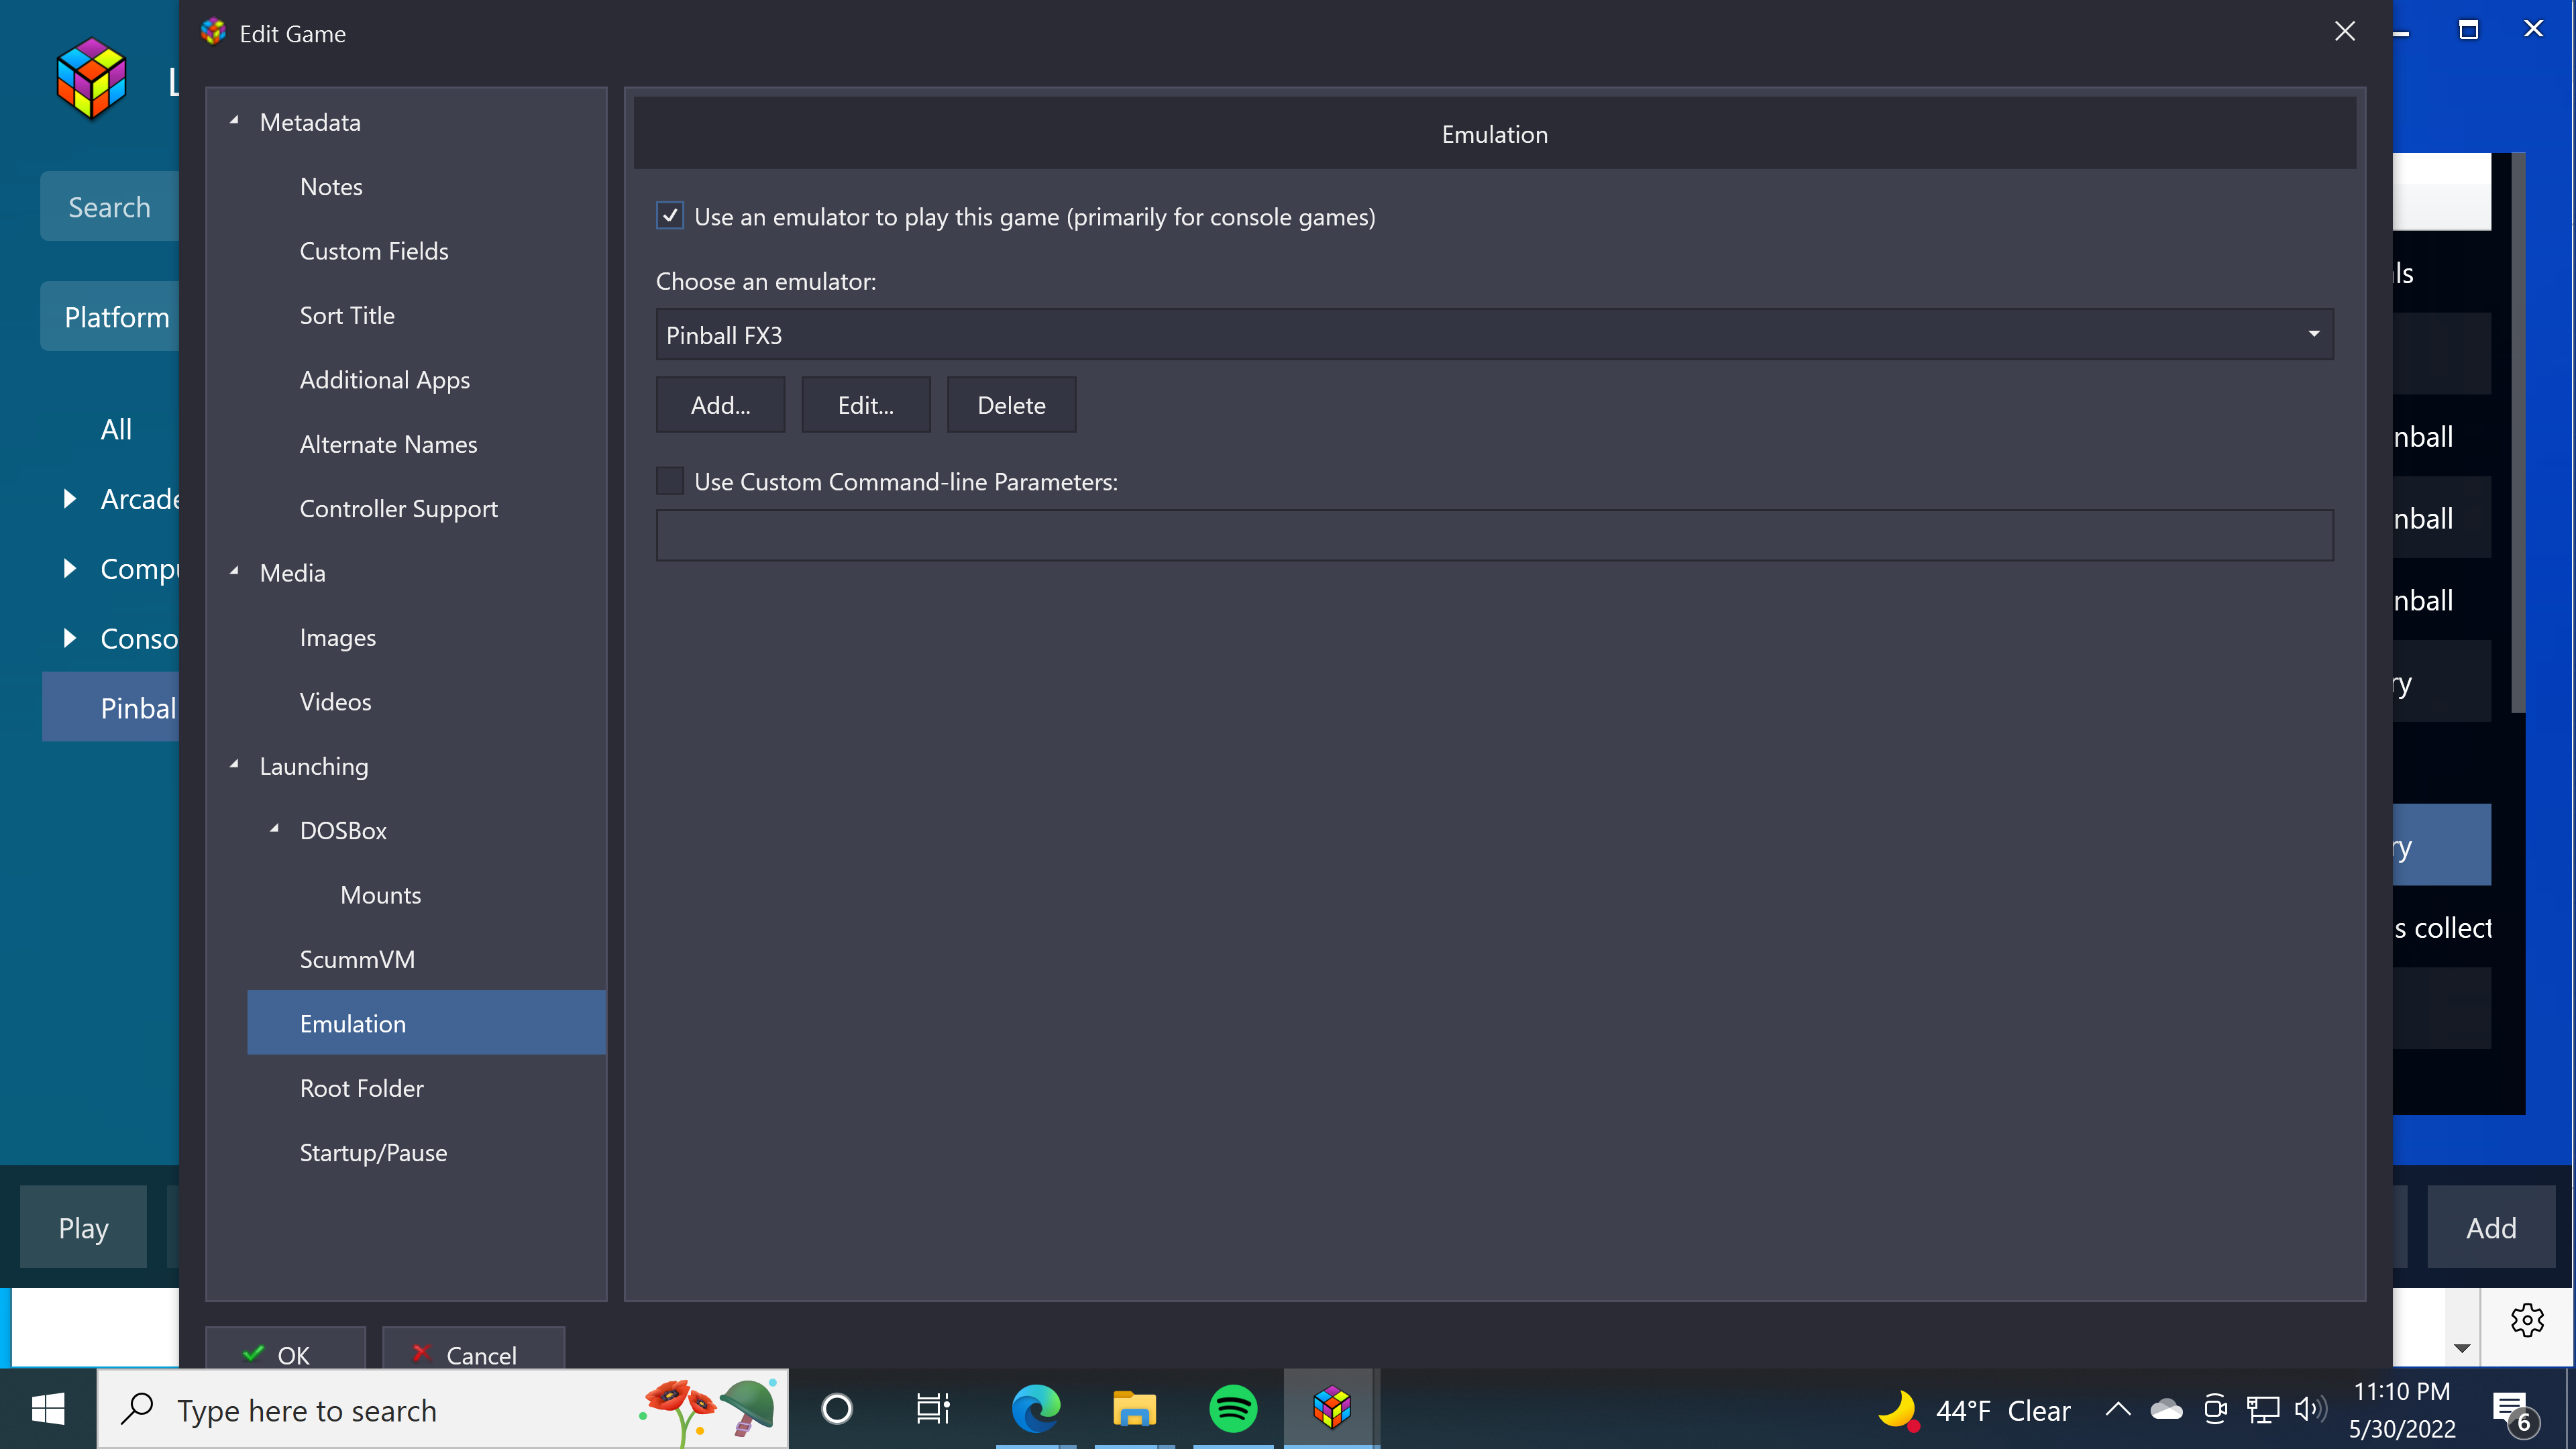Select All in the platform list
This screenshot has height=1449, width=2576.
(116, 429)
